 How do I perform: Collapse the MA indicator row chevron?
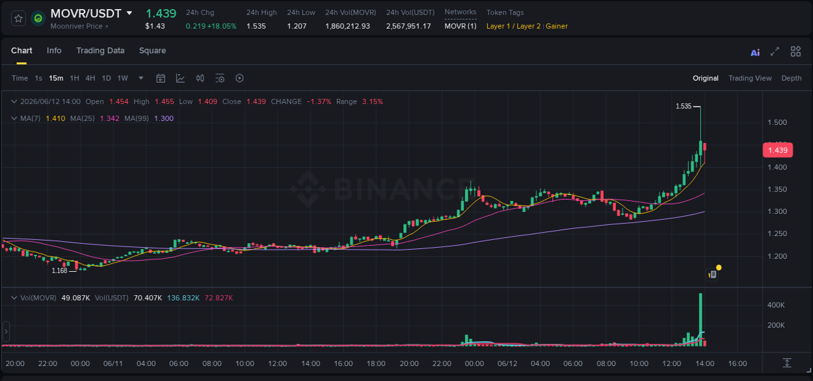point(14,118)
